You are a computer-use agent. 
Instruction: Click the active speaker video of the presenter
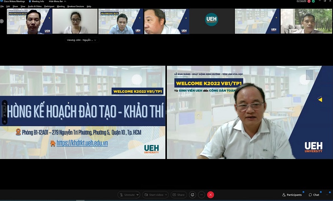coord(250,112)
